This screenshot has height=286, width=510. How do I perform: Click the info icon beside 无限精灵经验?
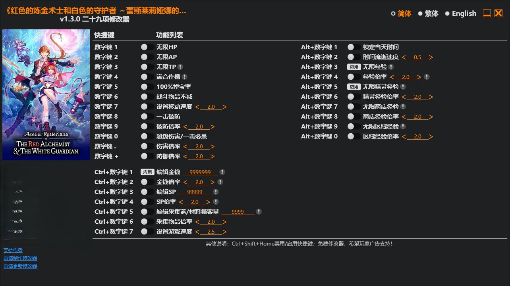click(403, 87)
